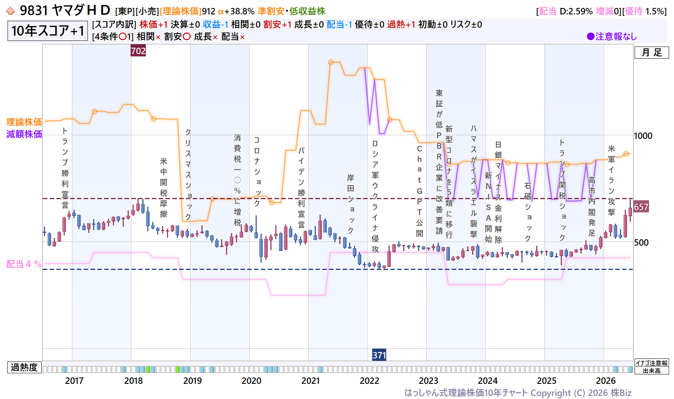The image size is (674, 399).
Task: Click the 1000 price axis label
Action: click(x=643, y=136)
